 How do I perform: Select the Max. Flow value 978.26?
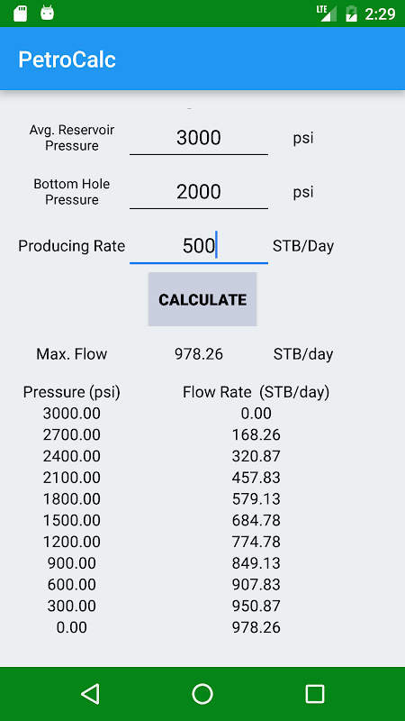(x=199, y=354)
